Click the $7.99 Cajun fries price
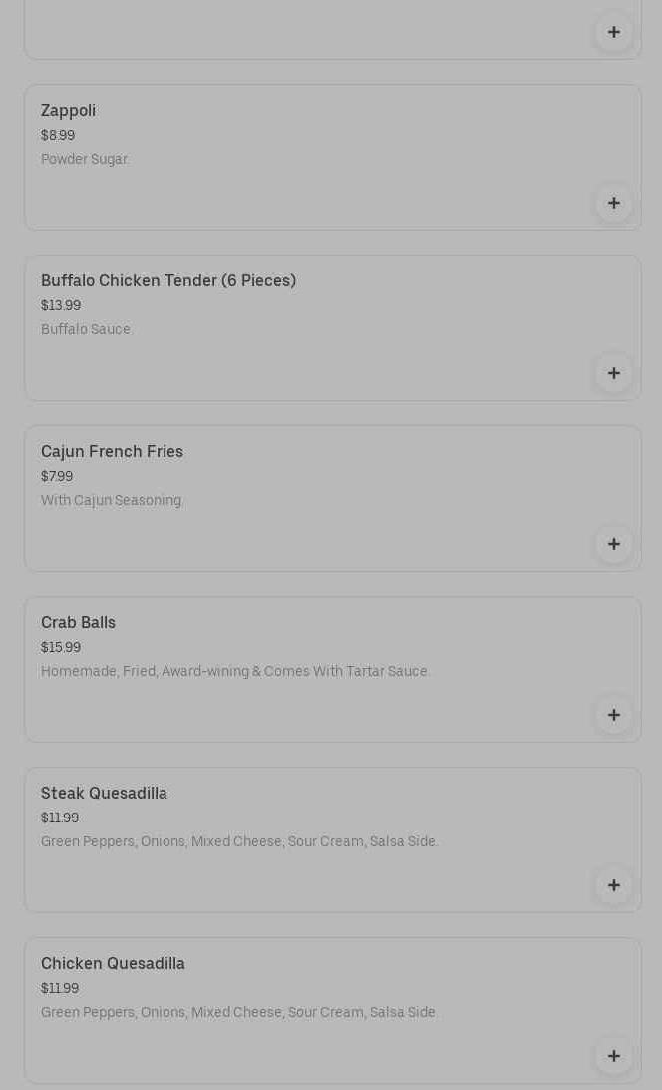 pos(56,477)
